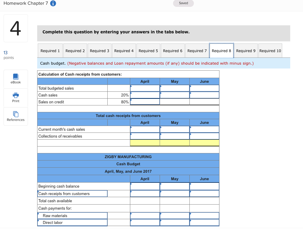
Task: Select May Collections of receivables field
Action: click(x=175, y=136)
